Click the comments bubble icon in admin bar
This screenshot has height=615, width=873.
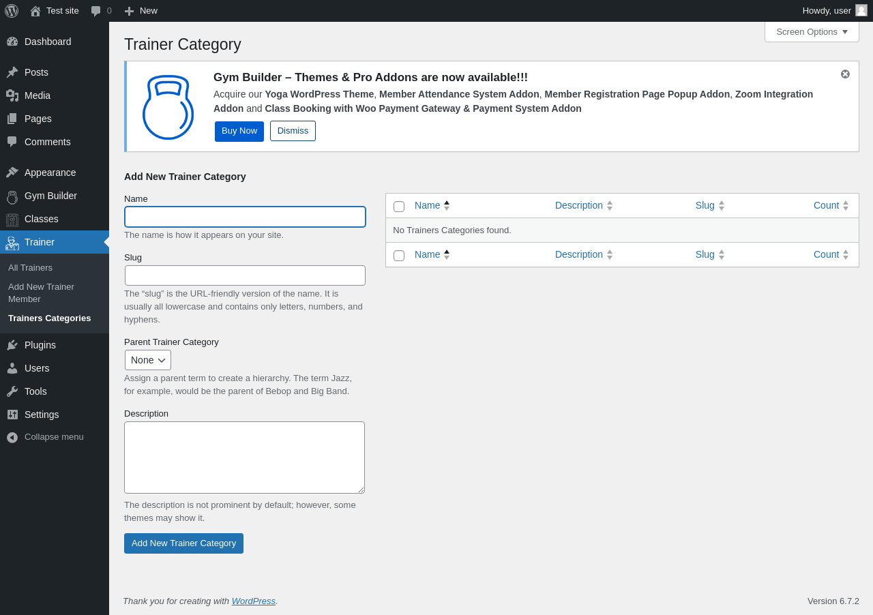tap(96, 11)
